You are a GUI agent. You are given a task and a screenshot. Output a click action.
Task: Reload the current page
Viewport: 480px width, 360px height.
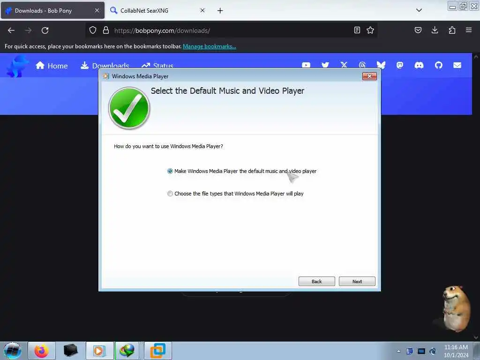(x=45, y=30)
